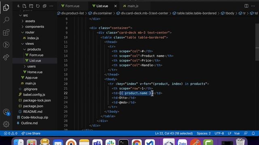Click the New Folder icon in explorer header

(31, 6)
